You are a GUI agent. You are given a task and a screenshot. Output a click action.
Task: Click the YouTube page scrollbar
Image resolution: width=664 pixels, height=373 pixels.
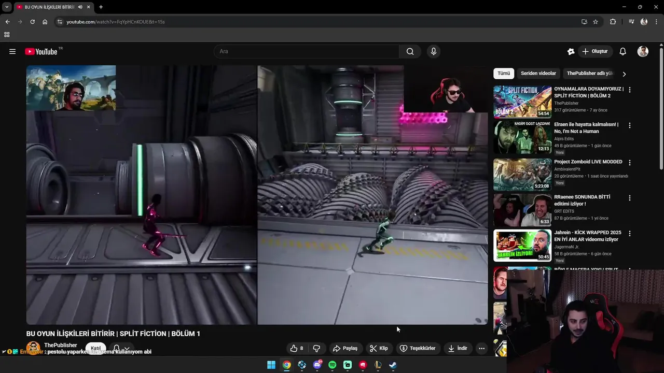point(661,109)
